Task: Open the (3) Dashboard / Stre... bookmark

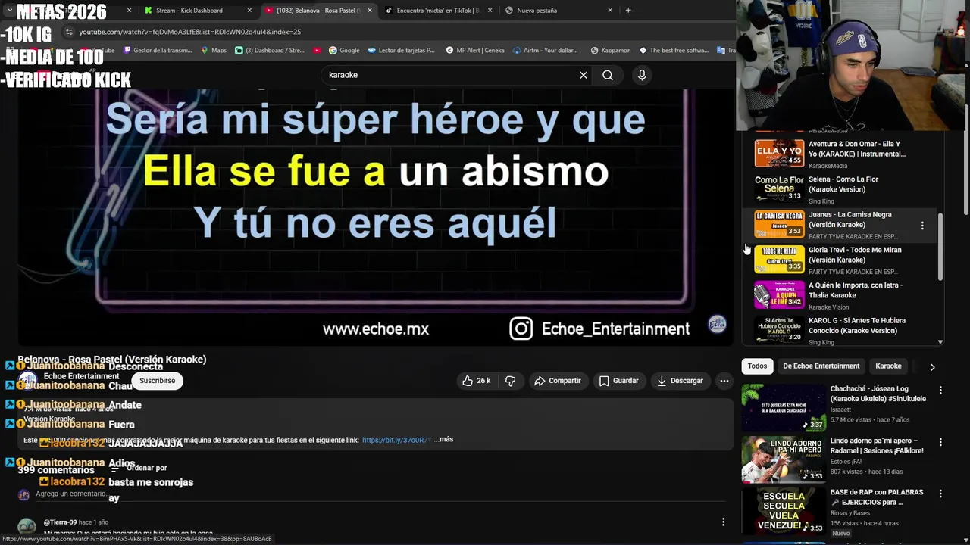Action: pos(269,51)
